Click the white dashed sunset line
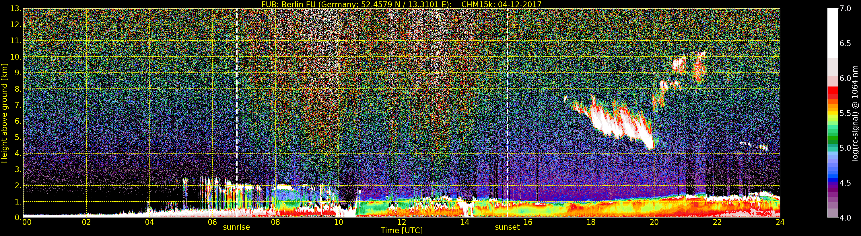The height and width of the screenshot is (236, 861). [507, 100]
